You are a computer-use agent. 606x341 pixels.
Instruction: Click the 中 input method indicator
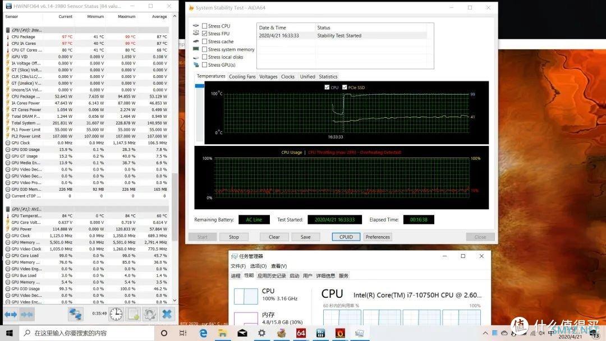click(x=551, y=333)
